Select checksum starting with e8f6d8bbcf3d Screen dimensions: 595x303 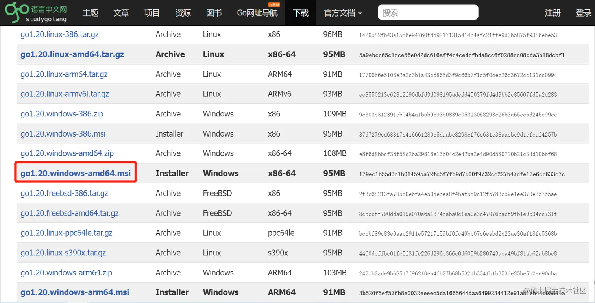[x=458, y=154]
